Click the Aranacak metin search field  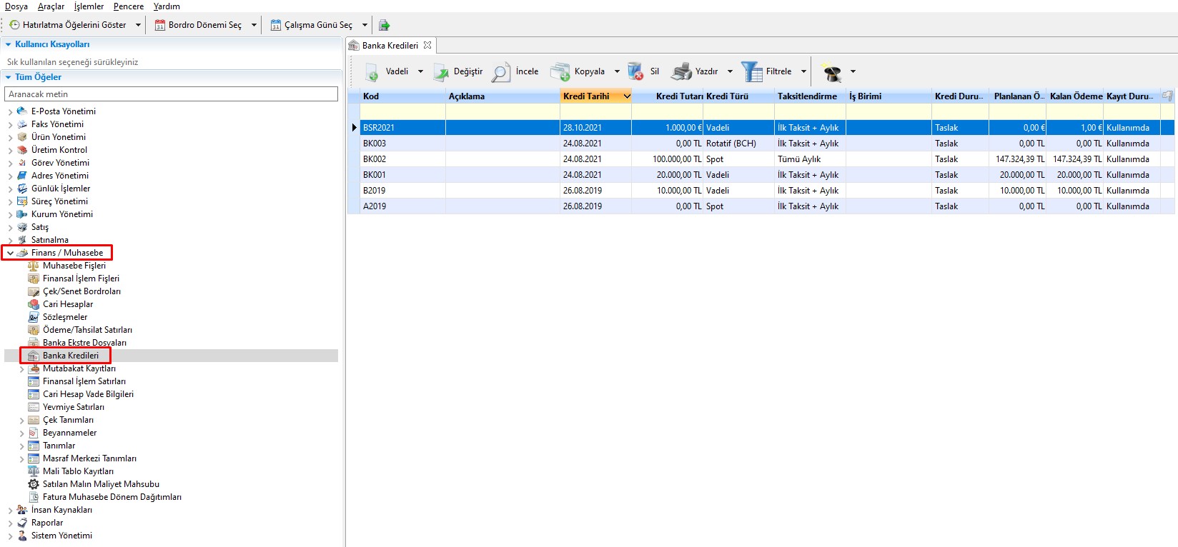coord(171,94)
